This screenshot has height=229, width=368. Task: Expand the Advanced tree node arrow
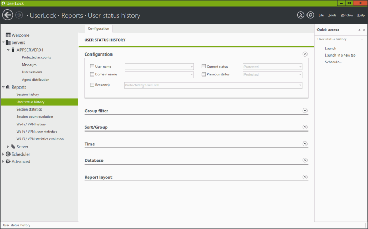pyautogui.click(x=3, y=161)
